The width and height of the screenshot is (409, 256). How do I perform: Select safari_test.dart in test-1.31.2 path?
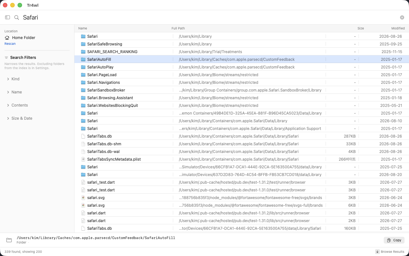[242, 182]
